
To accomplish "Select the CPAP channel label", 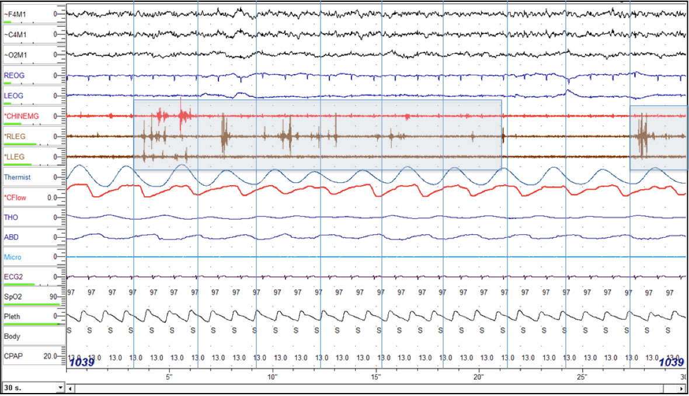I will point(13,356).
